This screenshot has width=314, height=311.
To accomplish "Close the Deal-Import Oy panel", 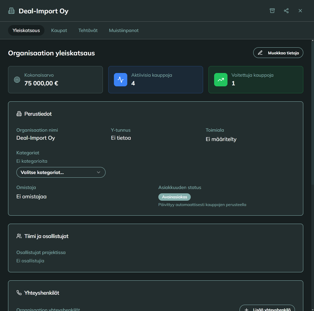I will click(x=300, y=11).
